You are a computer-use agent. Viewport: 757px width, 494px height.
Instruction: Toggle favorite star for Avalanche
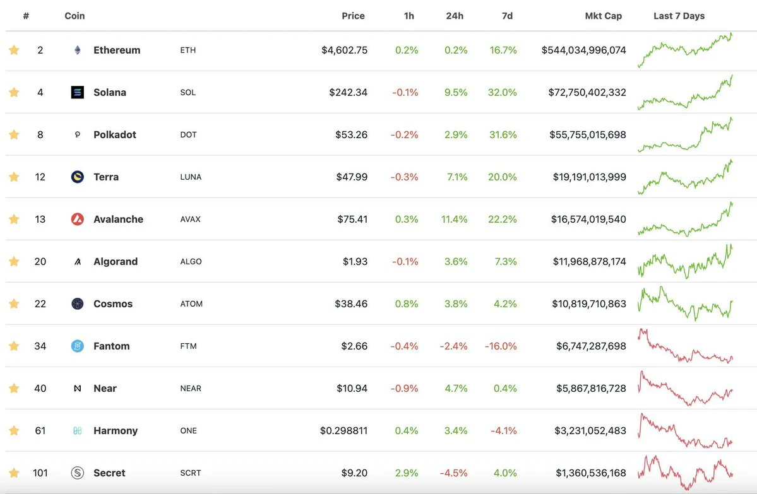pyautogui.click(x=14, y=219)
